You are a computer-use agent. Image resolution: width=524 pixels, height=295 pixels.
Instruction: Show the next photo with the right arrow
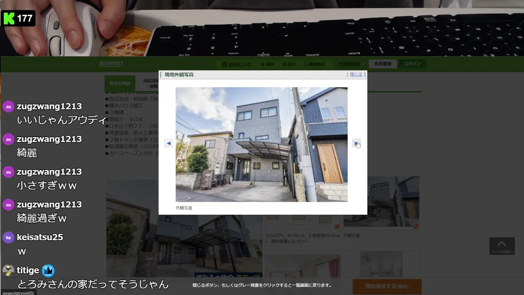(356, 143)
